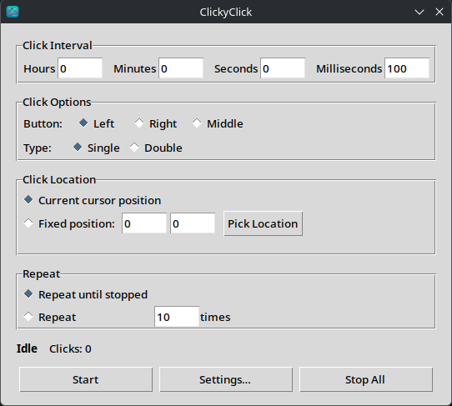The image size is (452, 406).
Task: Select the Middle mouse button option
Action: coord(218,123)
